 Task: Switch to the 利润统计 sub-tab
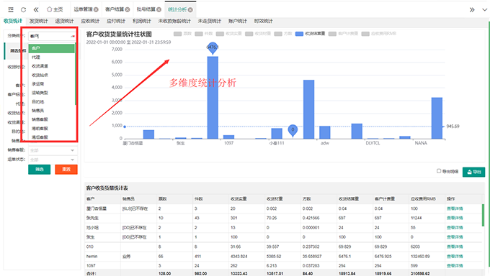(x=141, y=21)
